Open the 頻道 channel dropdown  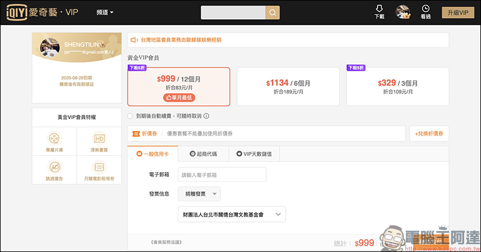(x=105, y=13)
